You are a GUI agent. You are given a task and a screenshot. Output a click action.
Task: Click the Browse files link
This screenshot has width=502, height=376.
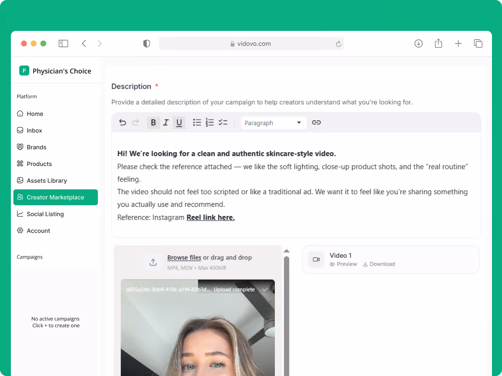(184, 257)
